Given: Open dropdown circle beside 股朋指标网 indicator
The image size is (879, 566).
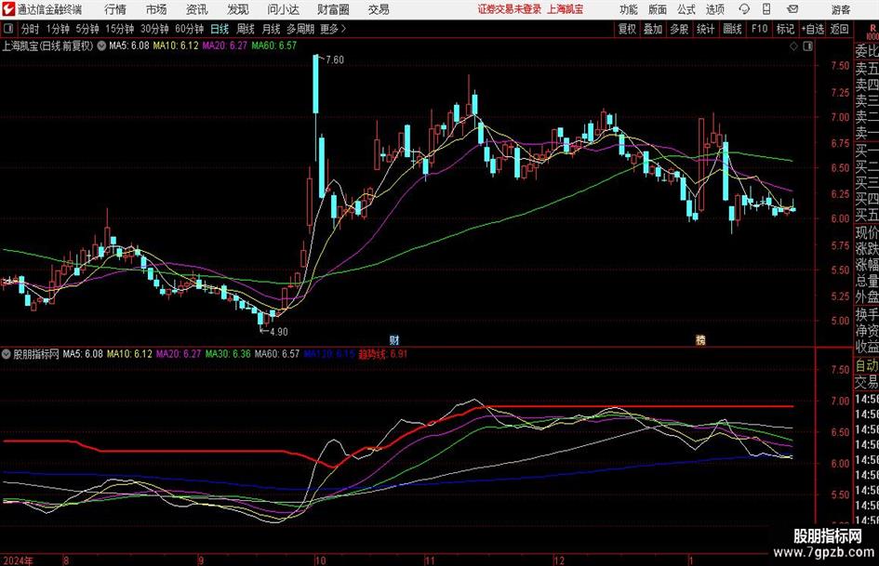Looking at the screenshot, I should (7, 354).
